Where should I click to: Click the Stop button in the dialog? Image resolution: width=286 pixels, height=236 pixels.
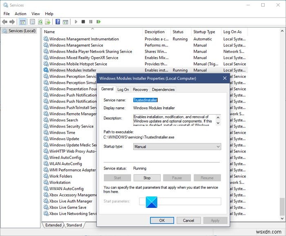(x=147, y=178)
